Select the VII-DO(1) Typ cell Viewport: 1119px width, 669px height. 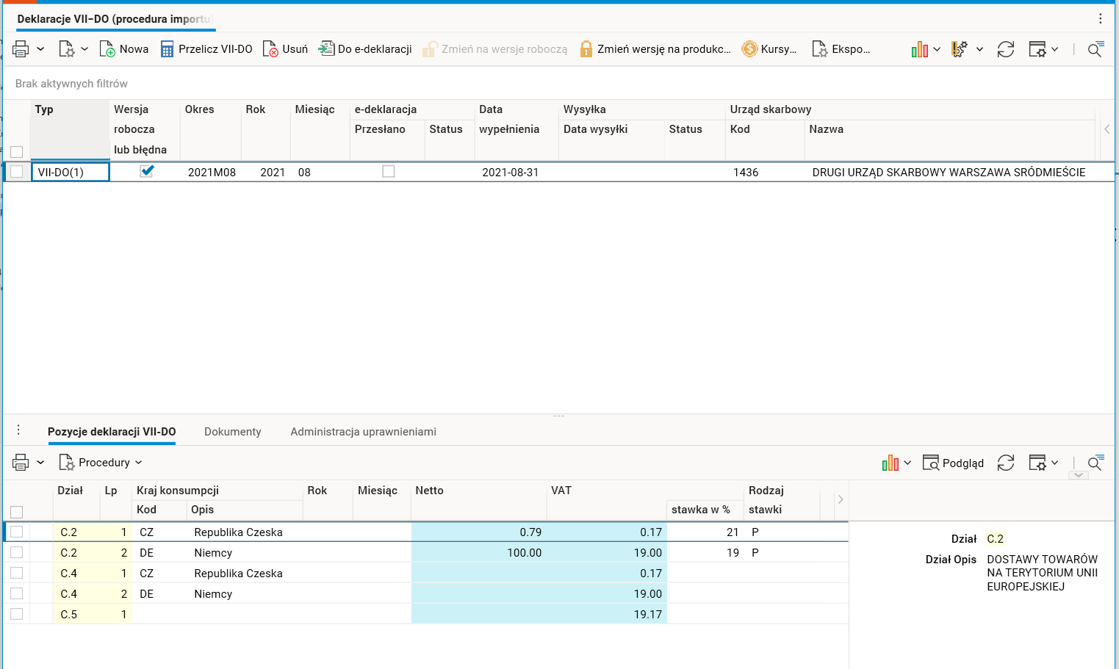70,172
